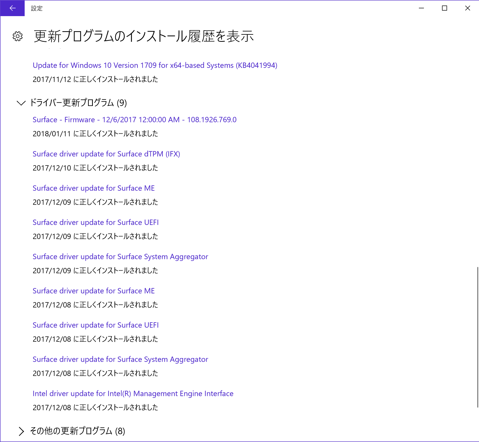
Task: Open Surface Firmware 108.1926.769.0 link
Action: tap(135, 120)
